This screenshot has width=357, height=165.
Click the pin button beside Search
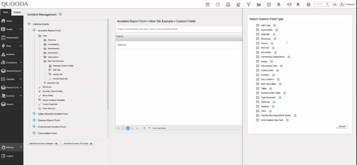click(334, 4)
